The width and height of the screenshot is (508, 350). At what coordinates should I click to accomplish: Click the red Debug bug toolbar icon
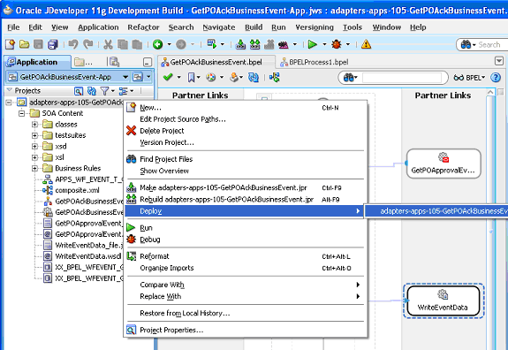[337, 44]
